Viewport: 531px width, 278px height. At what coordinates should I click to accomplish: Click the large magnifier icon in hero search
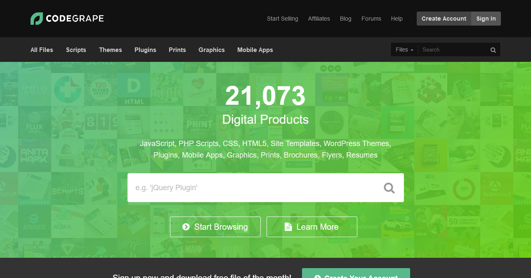pos(389,188)
